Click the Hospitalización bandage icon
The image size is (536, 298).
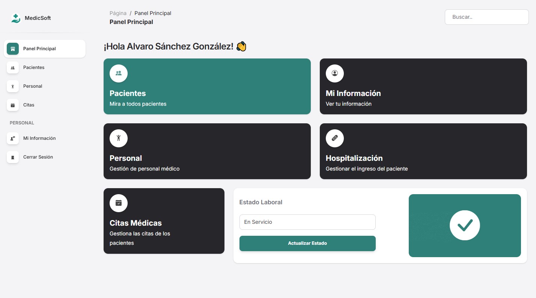click(334, 138)
